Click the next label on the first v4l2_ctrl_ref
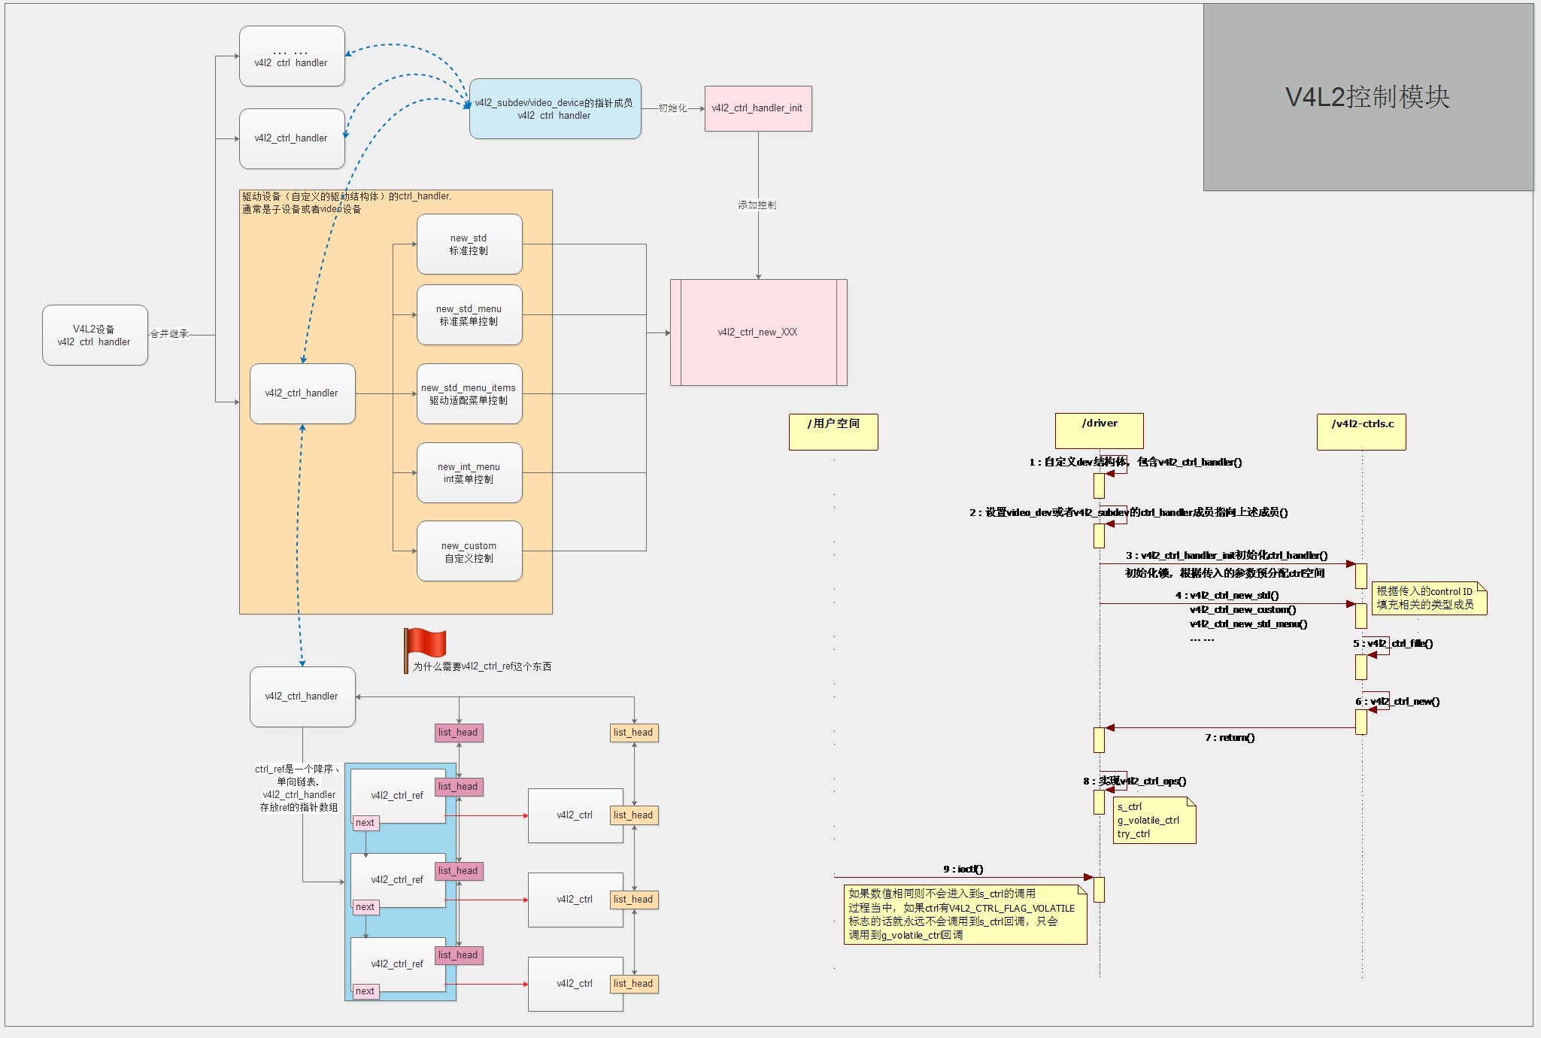 pos(365,823)
